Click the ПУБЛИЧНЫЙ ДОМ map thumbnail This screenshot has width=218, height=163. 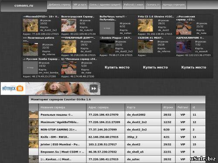coord(69,47)
